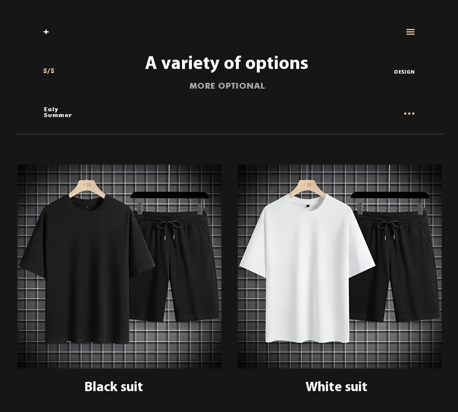Click the S/S season label
Image resolution: width=458 pixels, height=412 pixels.
(49, 71)
